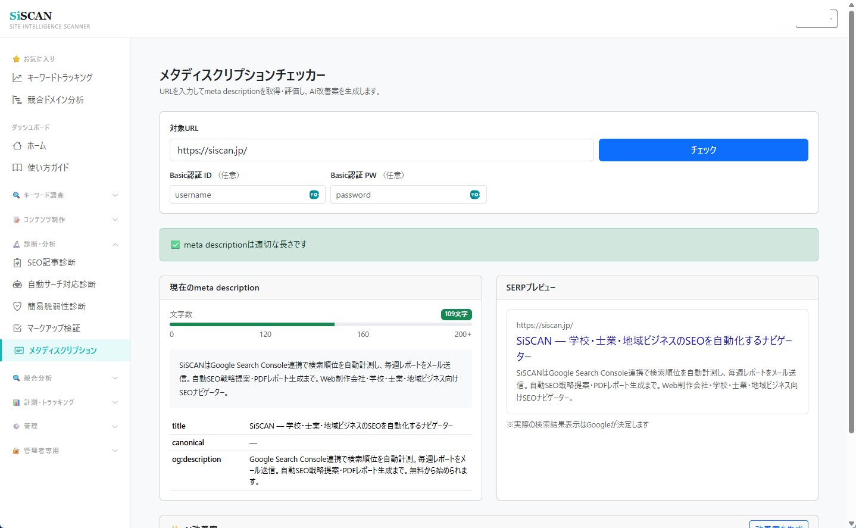This screenshot has width=856, height=528.
Task: Click the chart icon beside 計測・トラッキング
Action: [x=16, y=402]
